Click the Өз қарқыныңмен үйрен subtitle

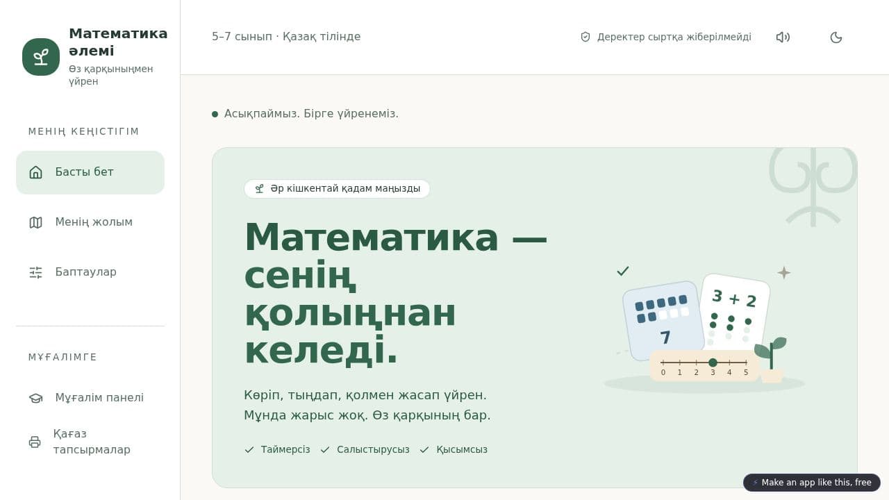[111, 75]
